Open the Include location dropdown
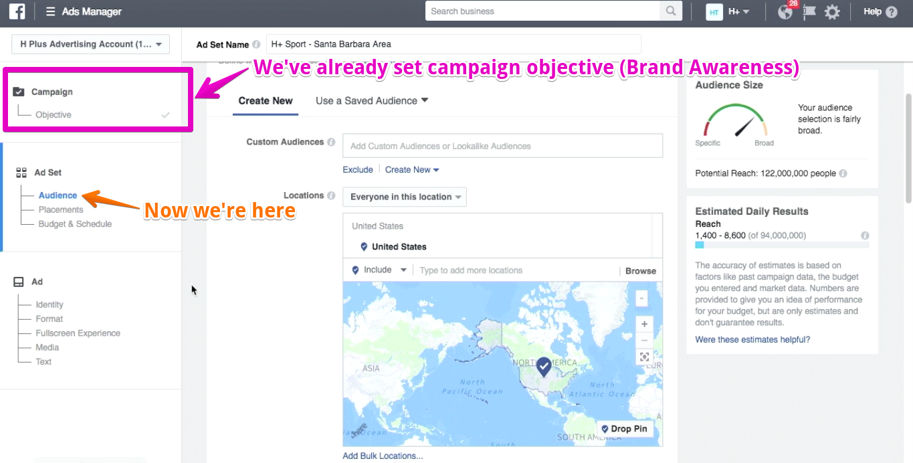Screen dimensions: 913x463 379,270
